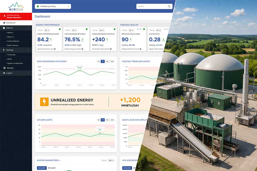Select 3D range on COD Conversion Efficiency chart

[99, 61]
